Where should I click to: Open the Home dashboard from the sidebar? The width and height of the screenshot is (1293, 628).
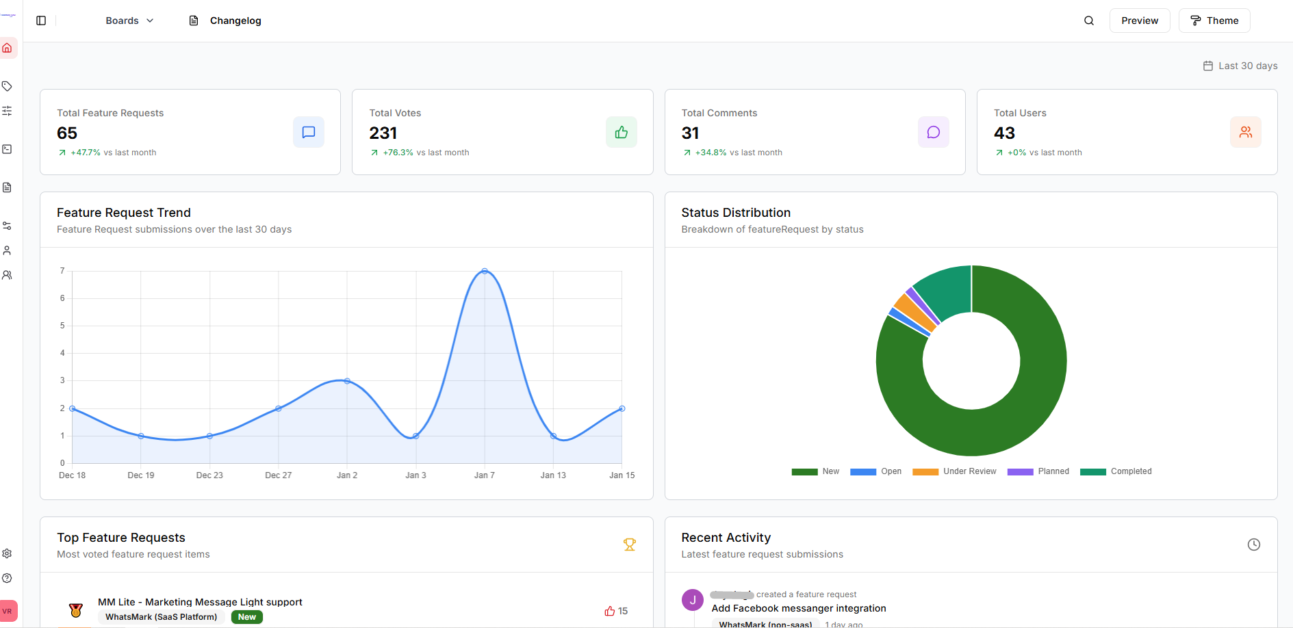[x=8, y=48]
